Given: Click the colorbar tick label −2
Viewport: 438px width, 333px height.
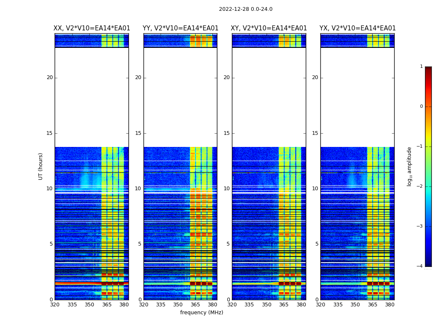Looking at the screenshot, I should pyautogui.click(x=420, y=187).
